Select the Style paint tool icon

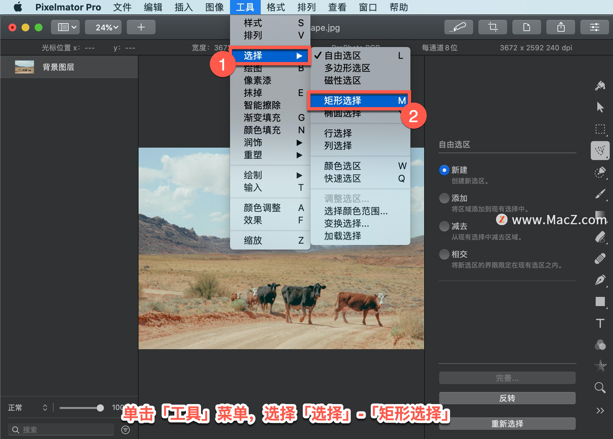point(600,86)
